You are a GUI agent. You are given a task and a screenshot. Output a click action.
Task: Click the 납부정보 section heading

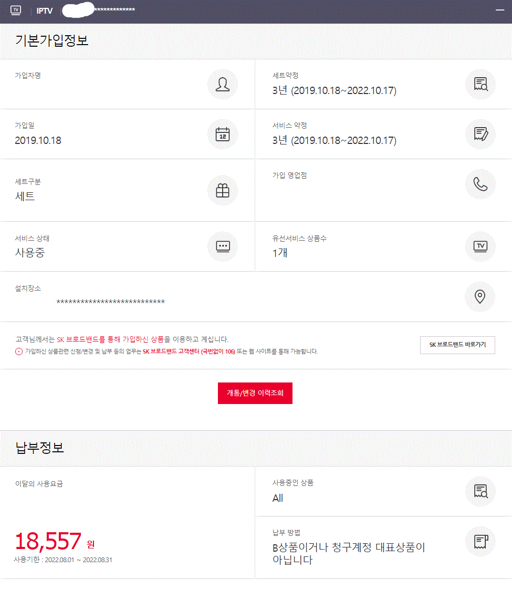40,448
